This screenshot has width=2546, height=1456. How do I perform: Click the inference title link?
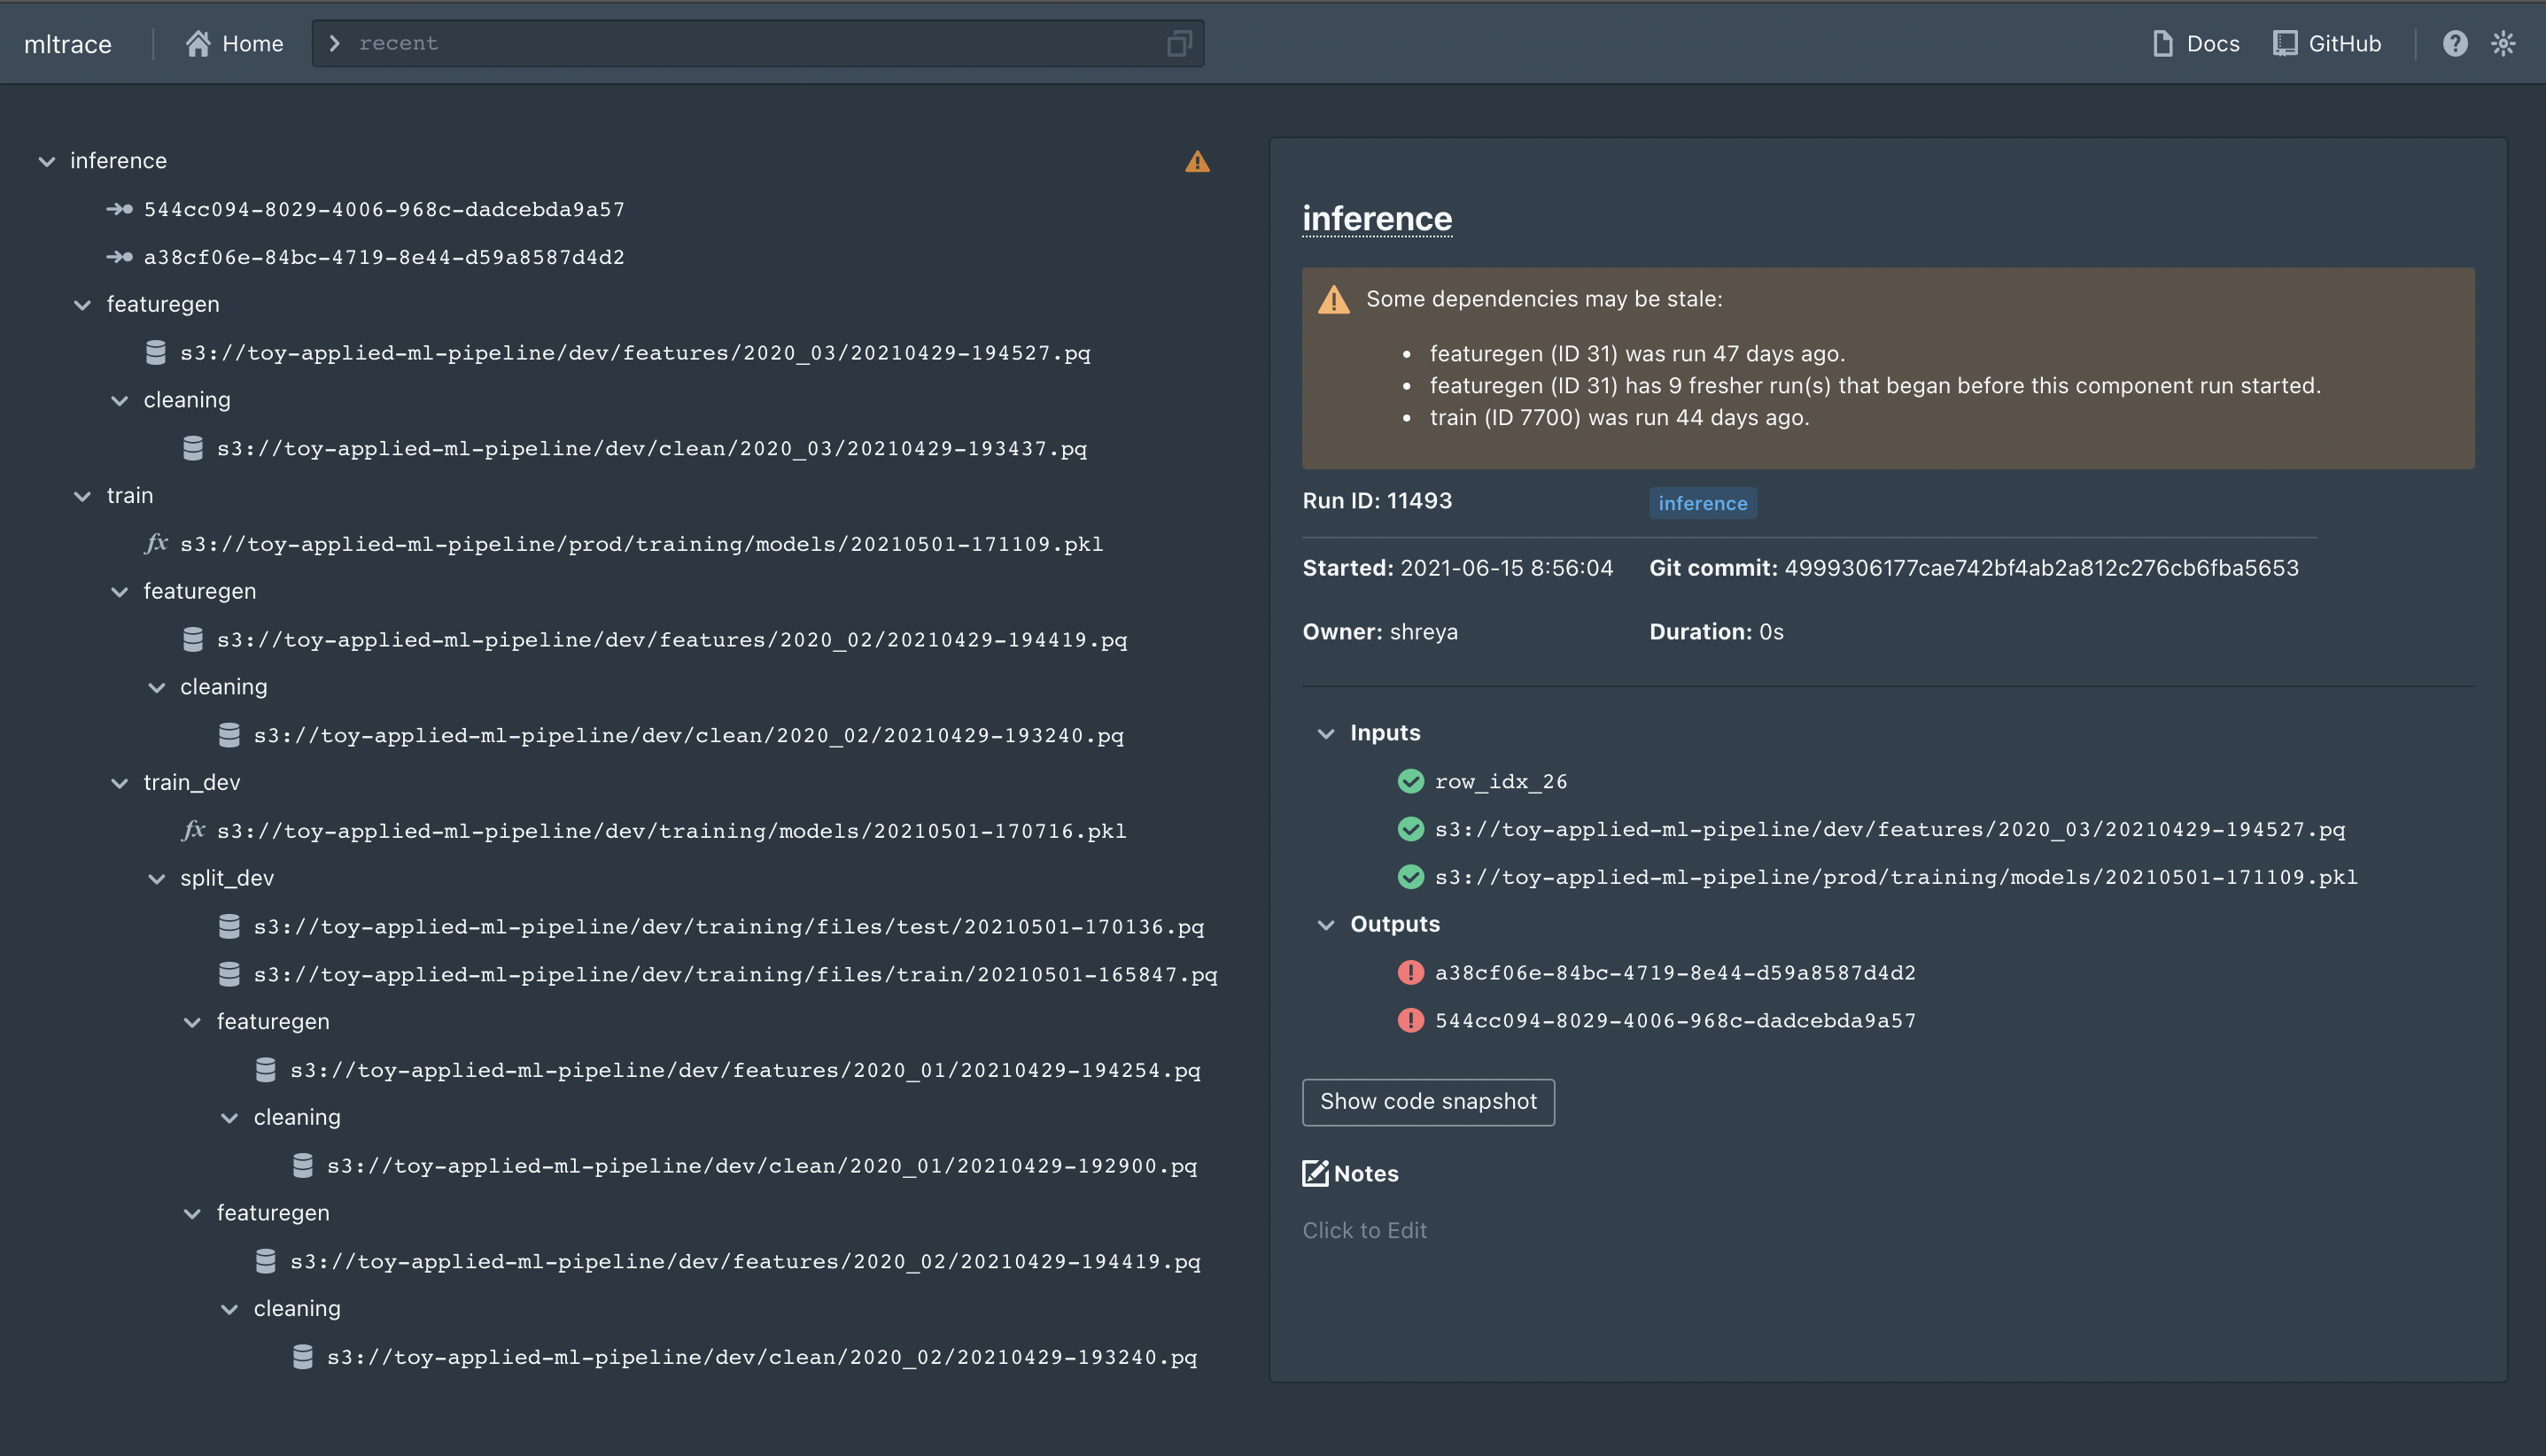pos(1376,218)
